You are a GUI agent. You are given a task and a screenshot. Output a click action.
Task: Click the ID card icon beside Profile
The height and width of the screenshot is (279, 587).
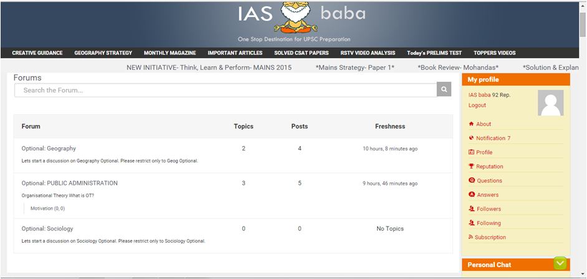pos(471,152)
